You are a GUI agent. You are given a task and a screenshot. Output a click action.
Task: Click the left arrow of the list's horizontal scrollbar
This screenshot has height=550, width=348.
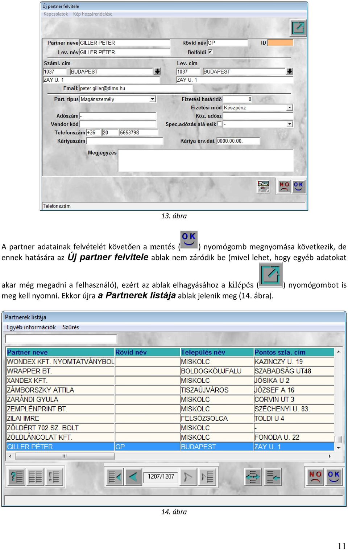pyautogui.click(x=10, y=456)
